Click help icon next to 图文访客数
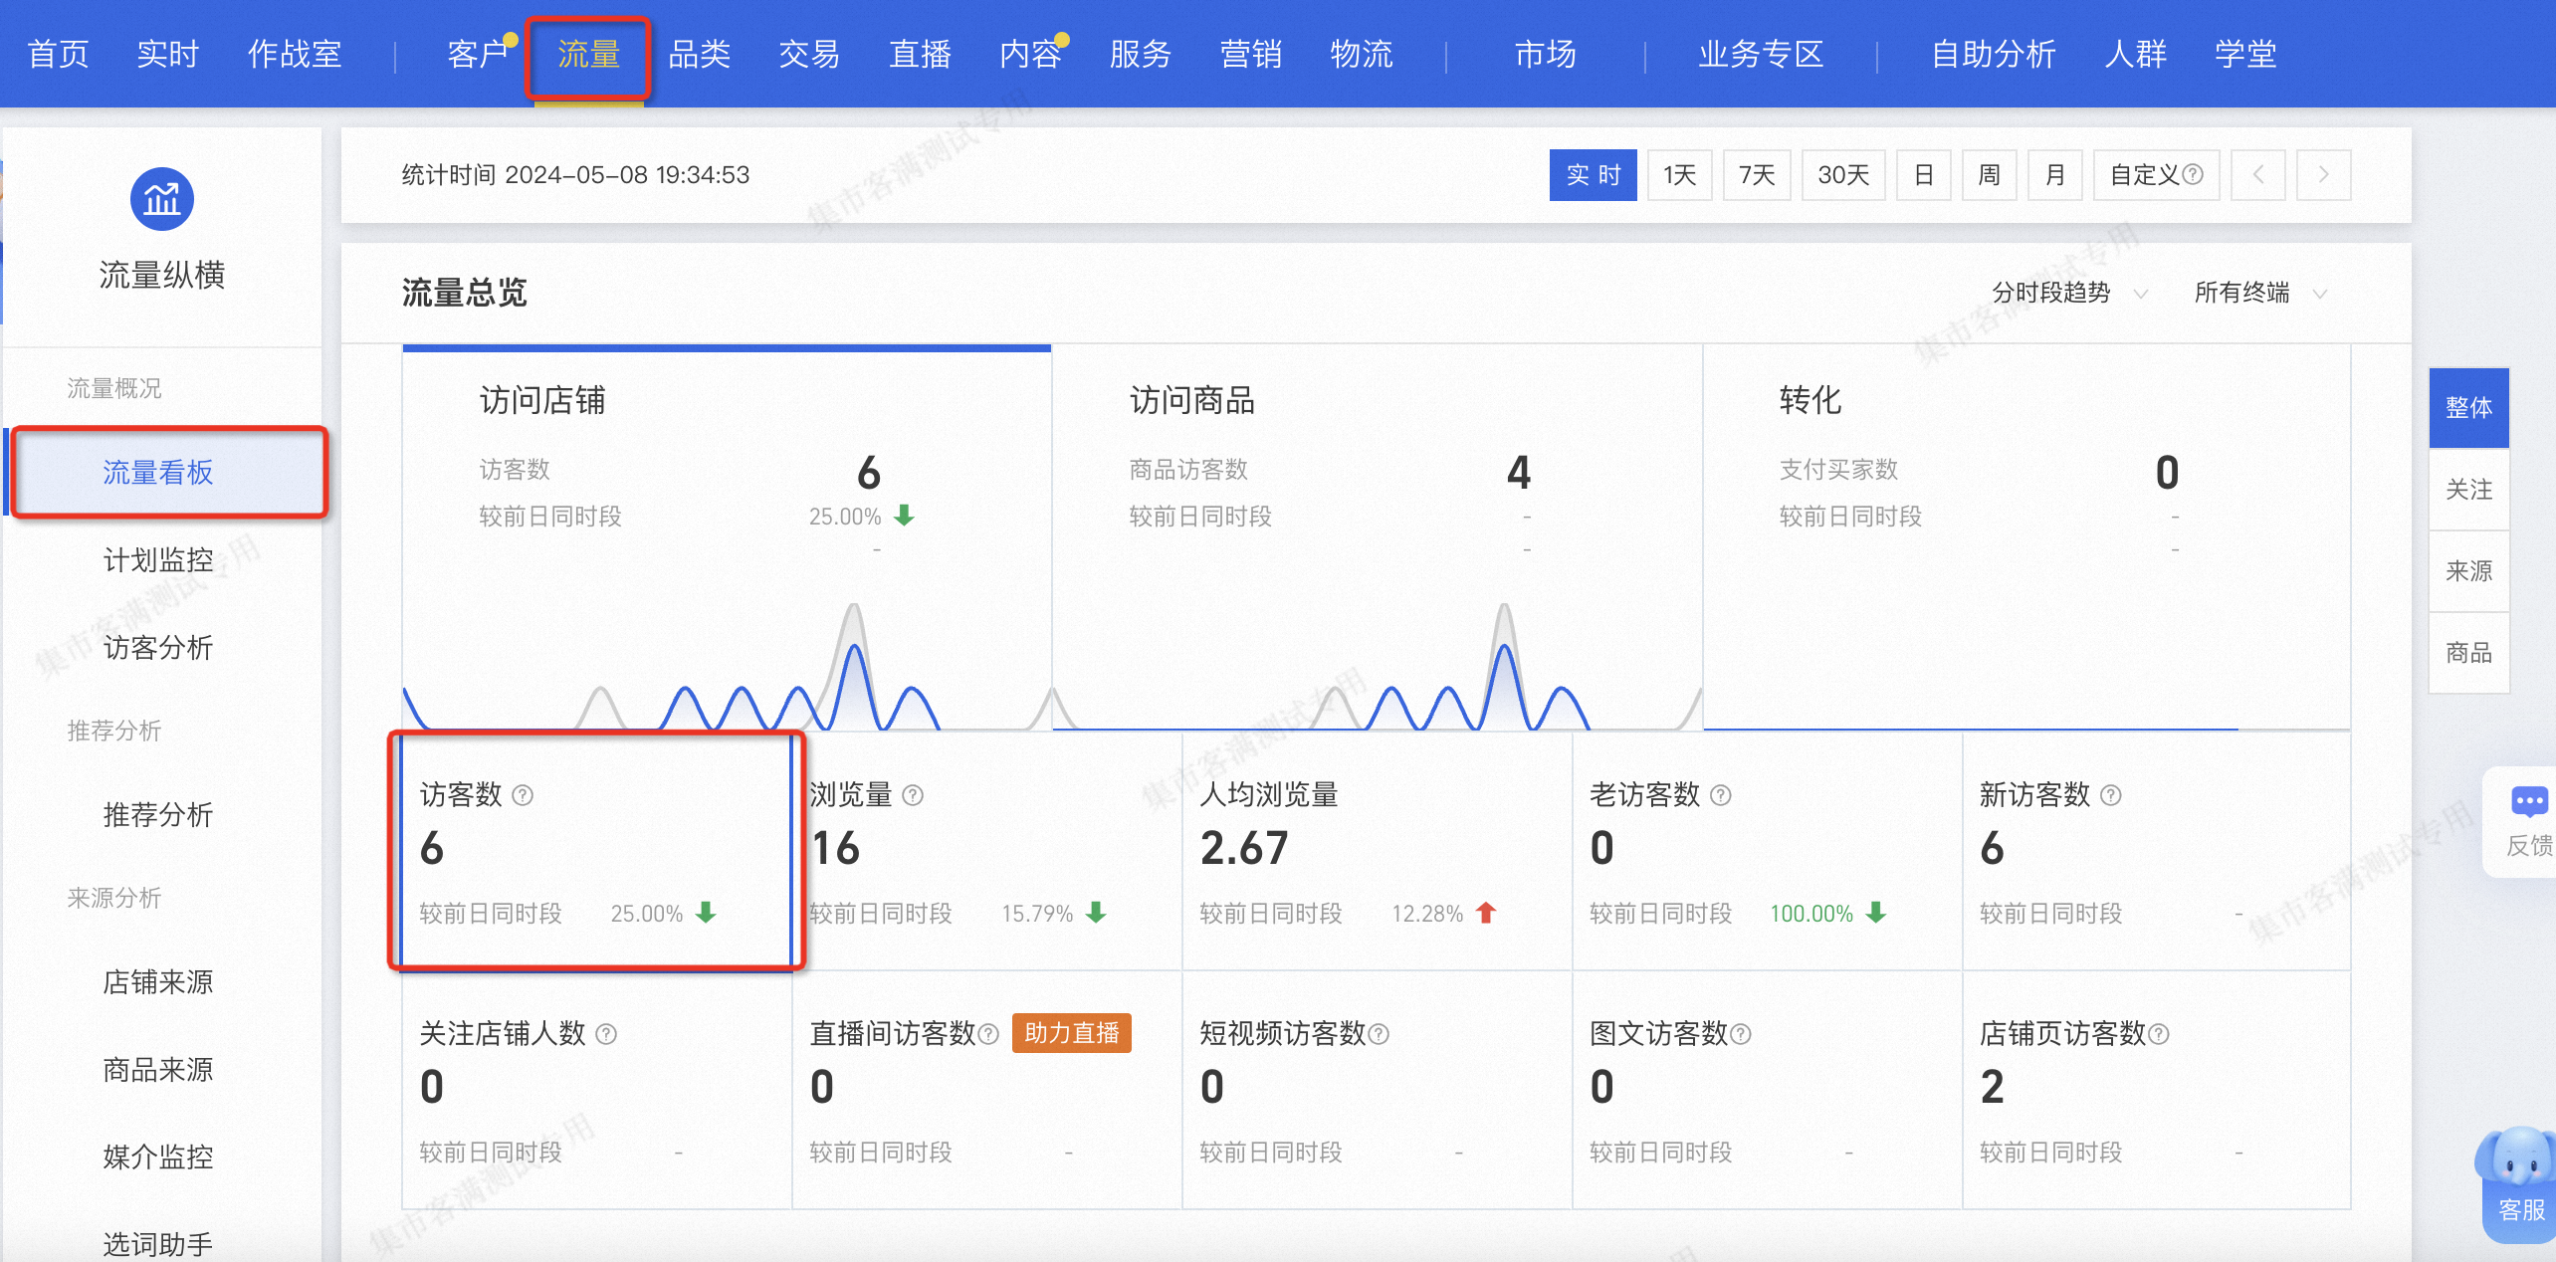This screenshot has height=1262, width=2556. [x=1741, y=1034]
